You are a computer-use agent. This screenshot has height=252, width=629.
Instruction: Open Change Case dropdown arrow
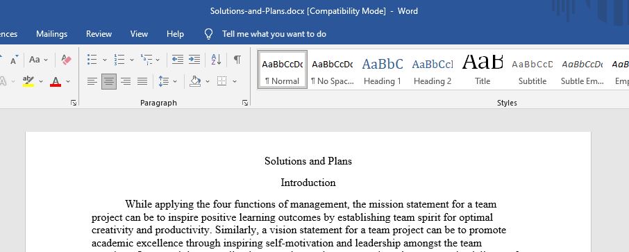(x=46, y=60)
